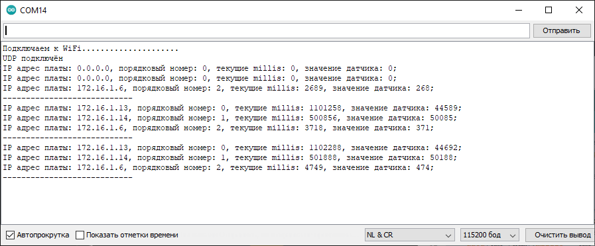The width and height of the screenshot is (595, 246).
Task: Open the 115200 бод baud rate dropdown
Action: tap(490, 235)
